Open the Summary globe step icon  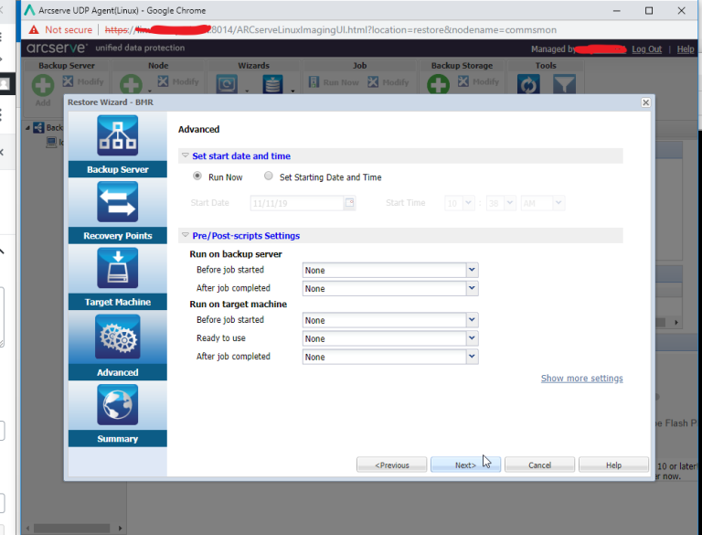(117, 404)
